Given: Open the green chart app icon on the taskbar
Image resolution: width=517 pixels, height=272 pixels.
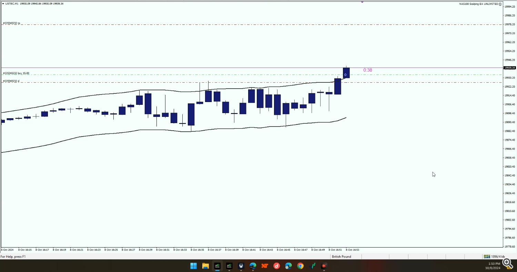Looking at the screenshot, I should point(313,266).
